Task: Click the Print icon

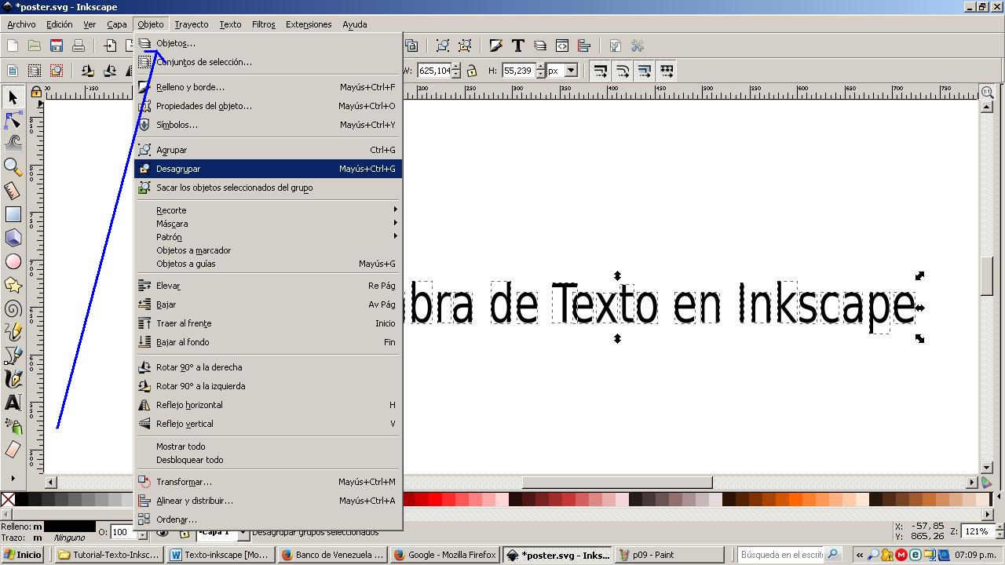Action: coord(79,46)
